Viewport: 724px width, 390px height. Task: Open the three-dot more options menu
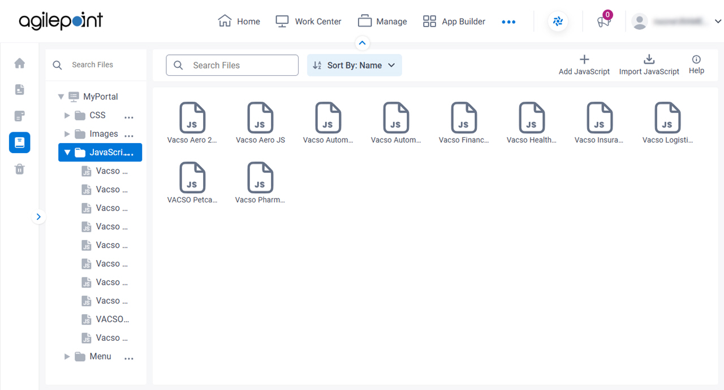[508, 21]
